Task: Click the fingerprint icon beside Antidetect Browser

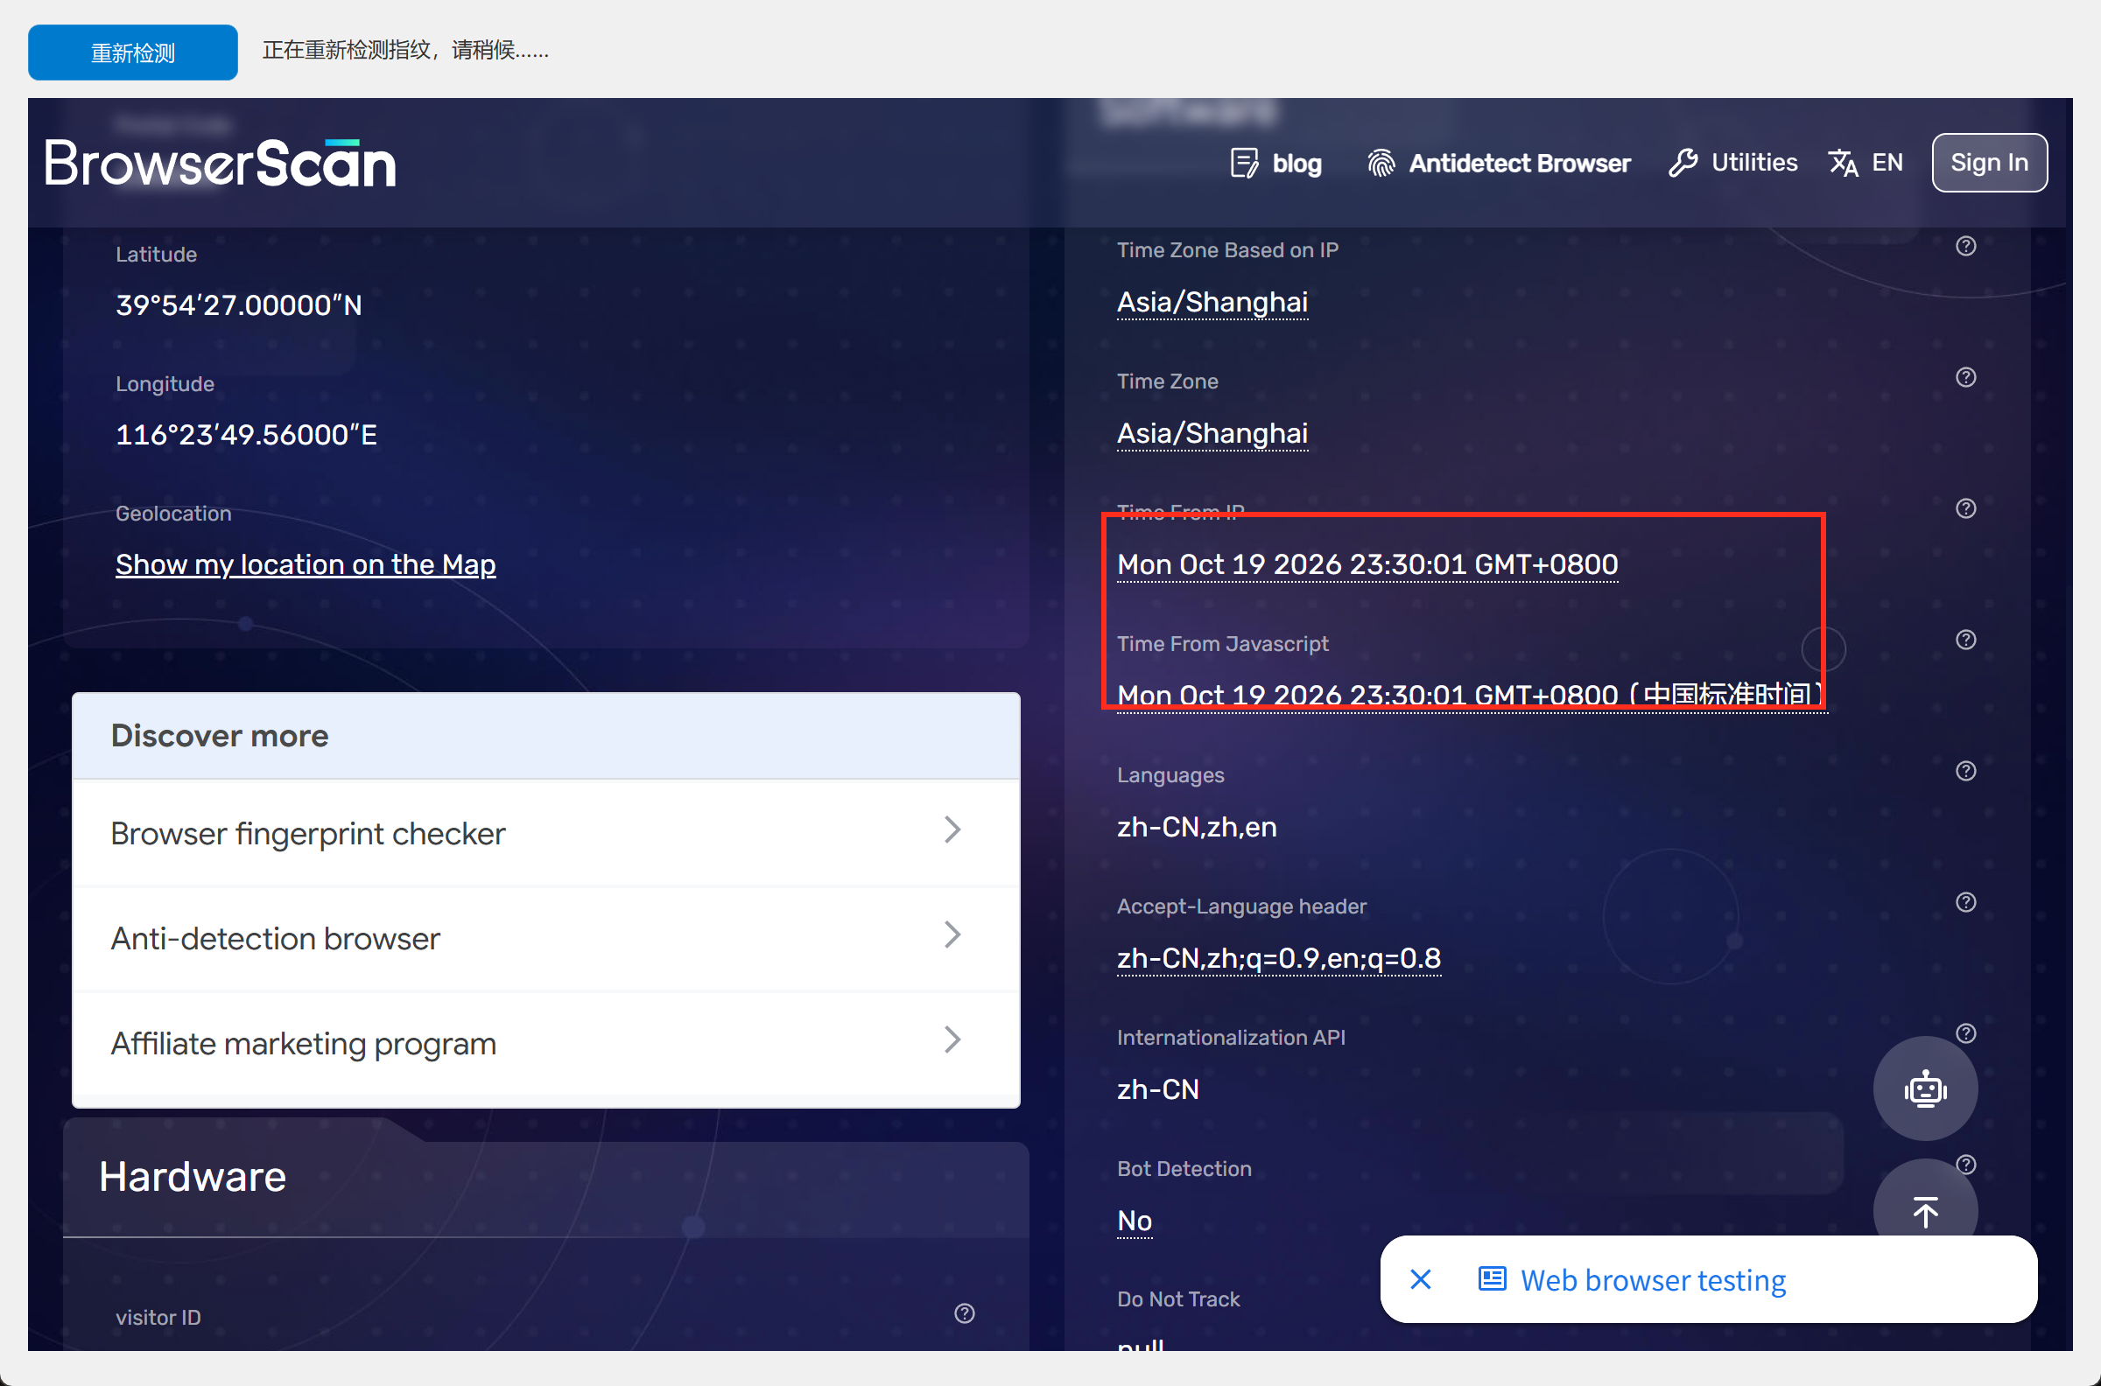Action: pos(1381,164)
